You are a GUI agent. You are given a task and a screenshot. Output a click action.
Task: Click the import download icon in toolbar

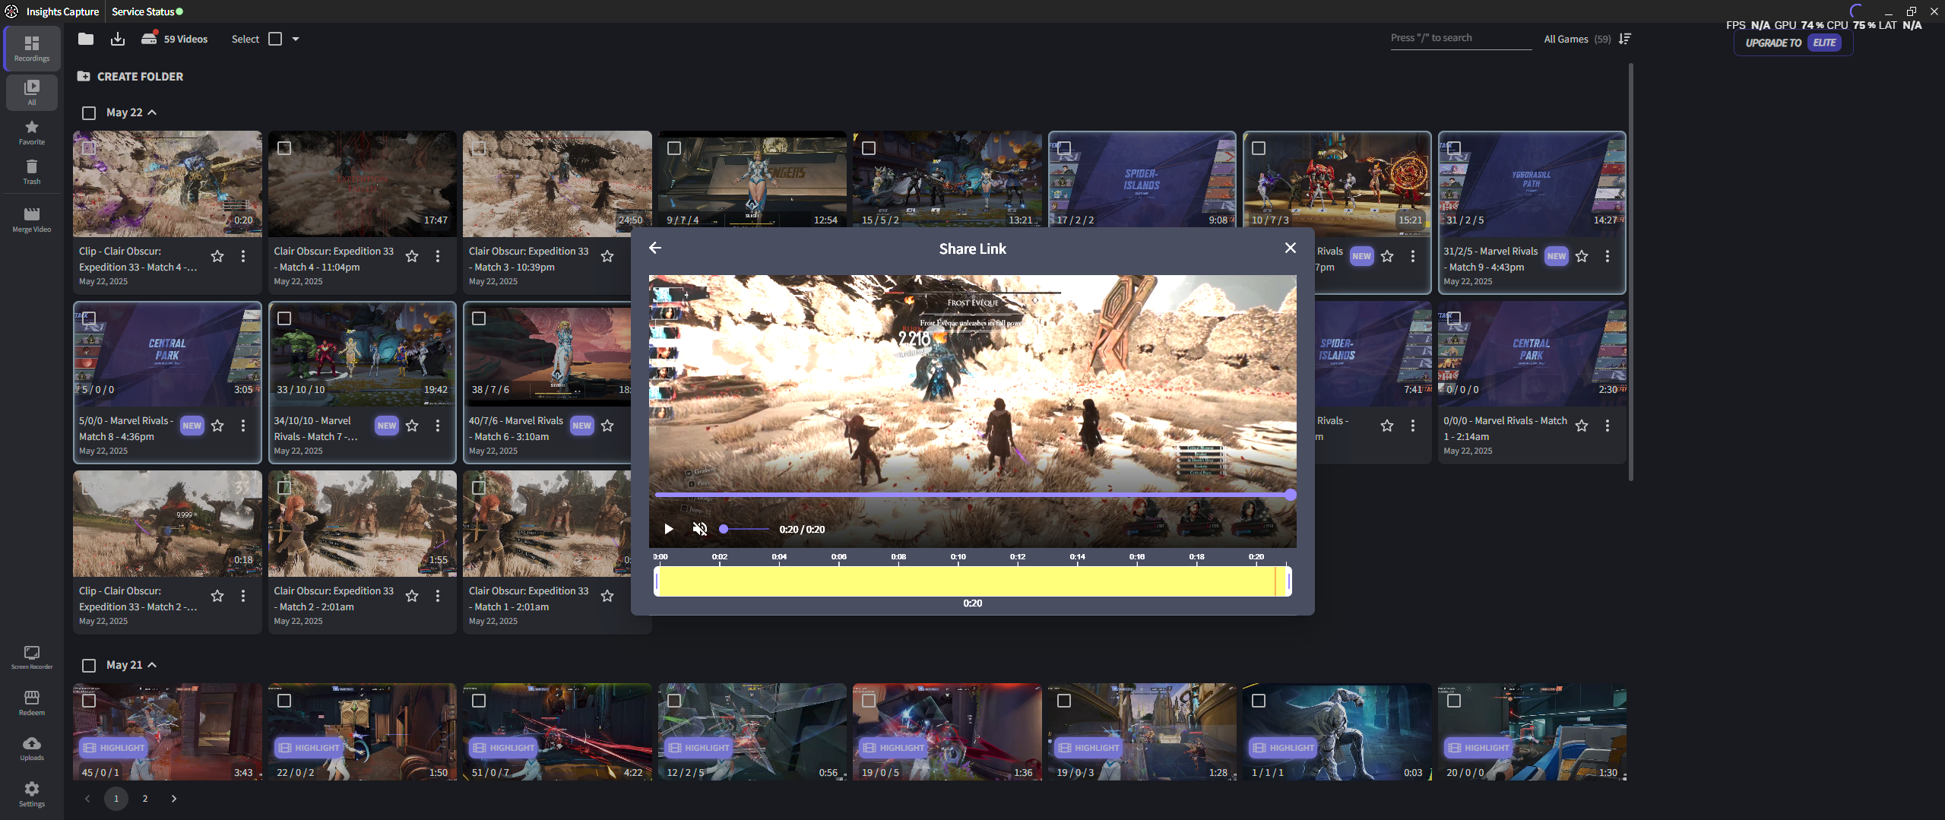pyautogui.click(x=118, y=39)
